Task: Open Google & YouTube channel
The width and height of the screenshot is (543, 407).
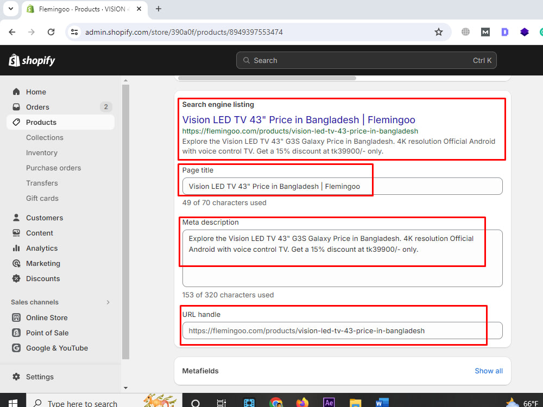Action: tap(57, 348)
